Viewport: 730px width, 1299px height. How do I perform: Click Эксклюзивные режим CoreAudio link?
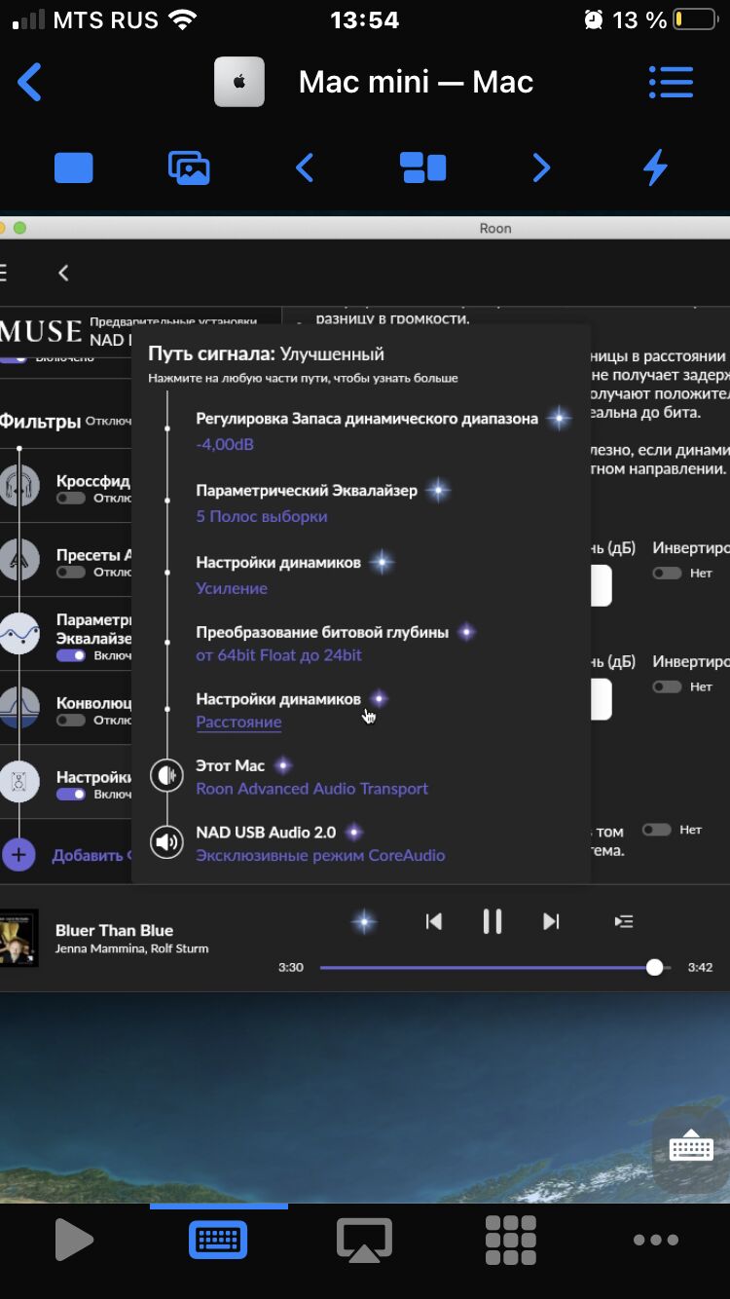click(320, 855)
